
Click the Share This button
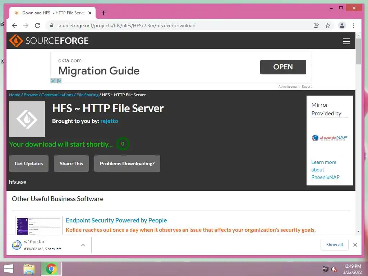click(x=72, y=164)
